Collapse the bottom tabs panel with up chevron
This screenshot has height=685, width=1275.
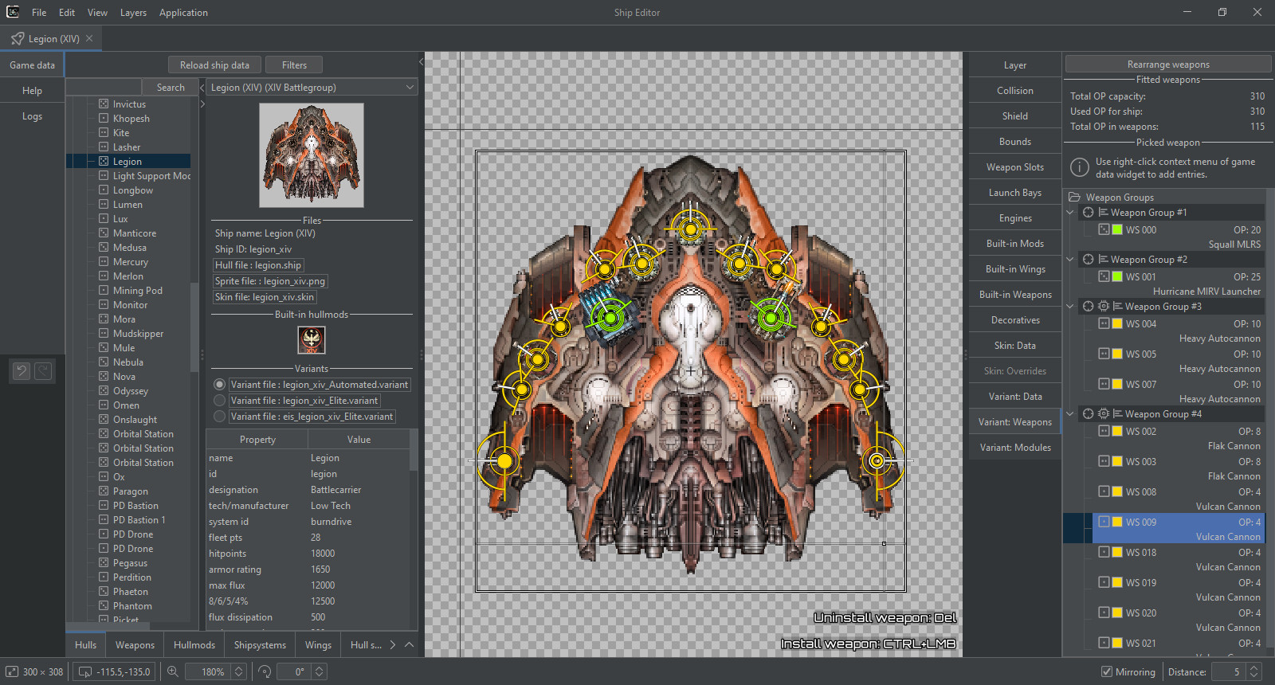coord(410,644)
